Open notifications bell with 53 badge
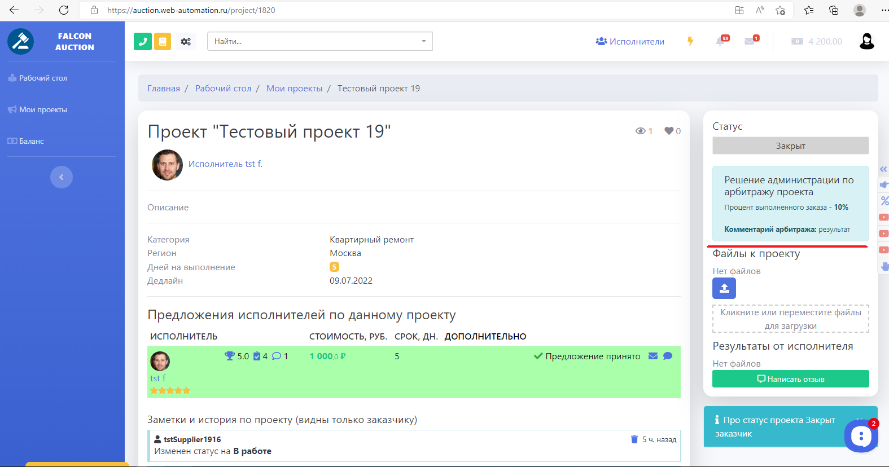The image size is (889, 467). [721, 41]
